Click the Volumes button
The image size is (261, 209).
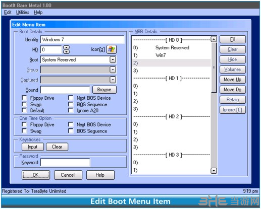[233, 69]
